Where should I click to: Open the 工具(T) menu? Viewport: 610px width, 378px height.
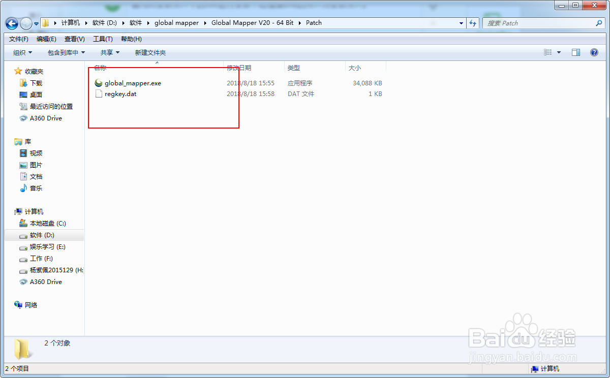pyautogui.click(x=103, y=39)
